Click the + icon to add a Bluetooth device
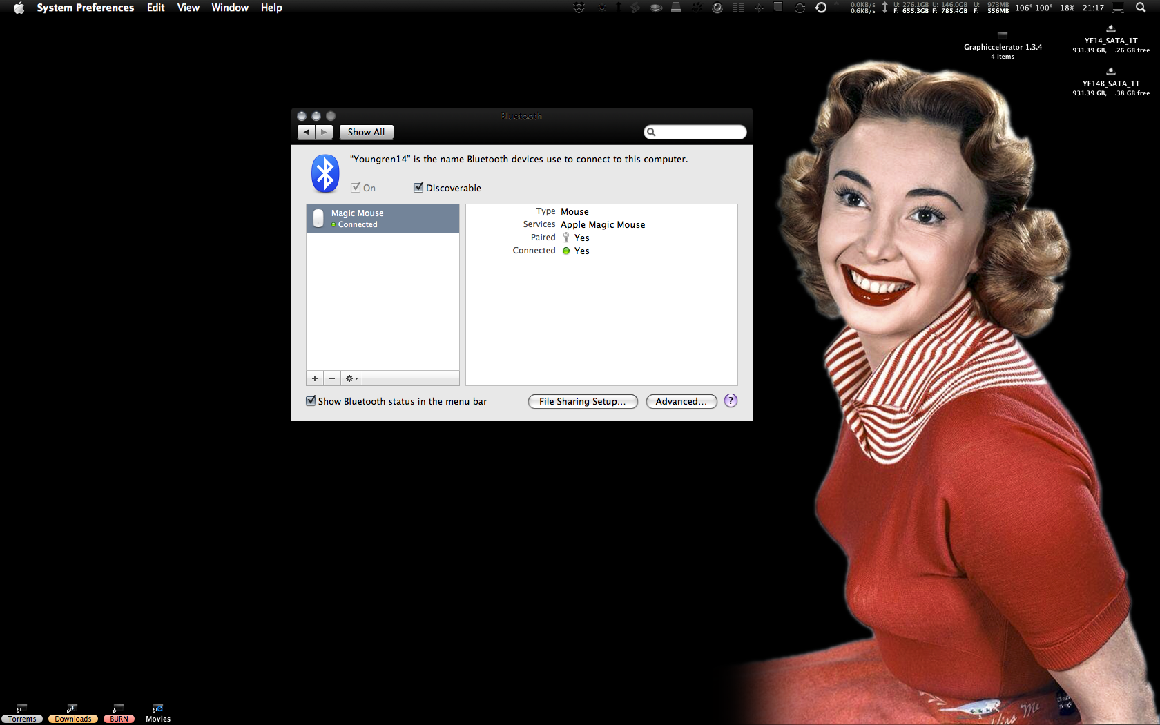The height and width of the screenshot is (725, 1160). coord(315,378)
